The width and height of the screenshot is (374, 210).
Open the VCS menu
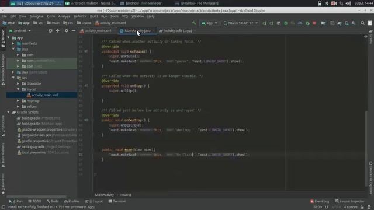[124, 16]
